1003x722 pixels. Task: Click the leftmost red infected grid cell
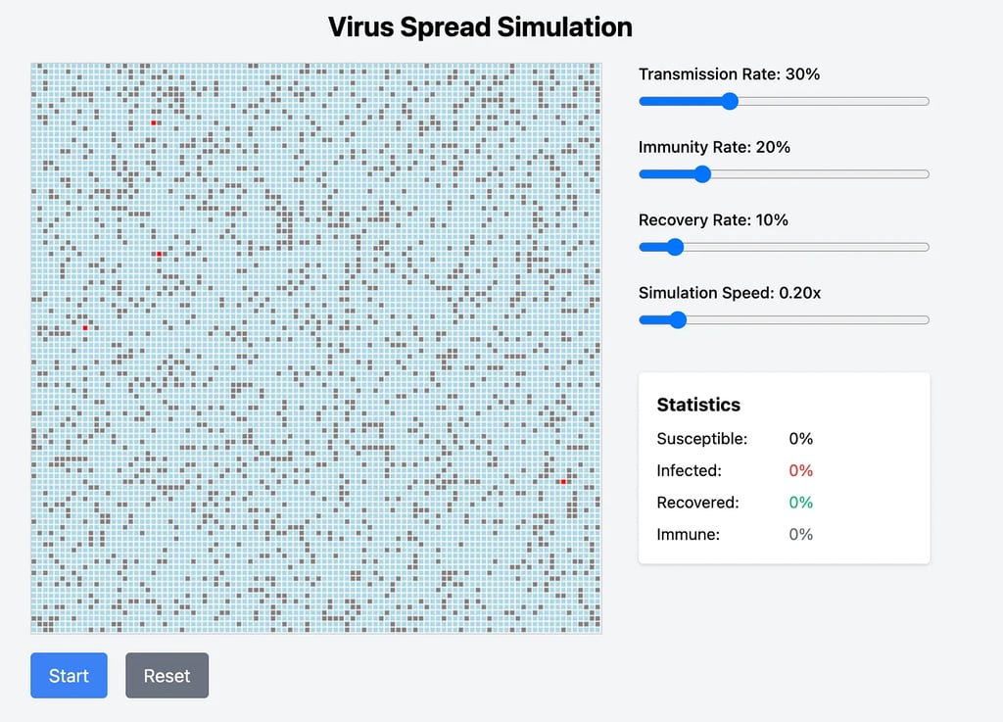(x=85, y=327)
